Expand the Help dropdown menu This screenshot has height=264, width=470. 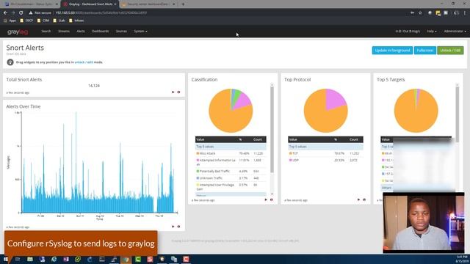point(432,31)
